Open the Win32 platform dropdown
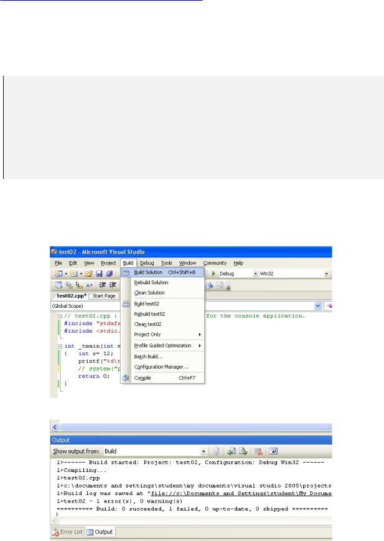The image size is (384, 541). (x=326, y=274)
